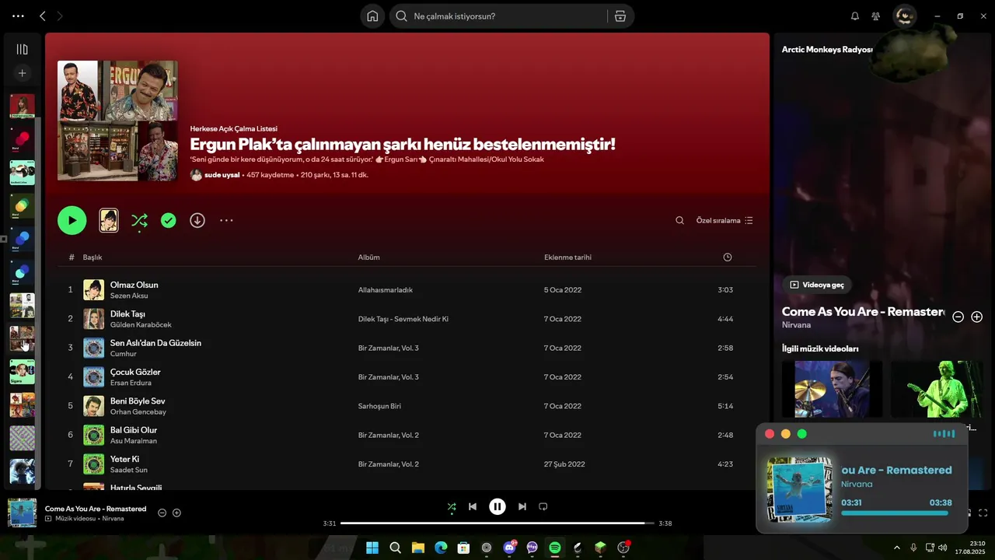
Task: Open album link 'Bir Zamanlar, Vol. 3' for Çocuk Gözler
Action: pyautogui.click(x=388, y=377)
